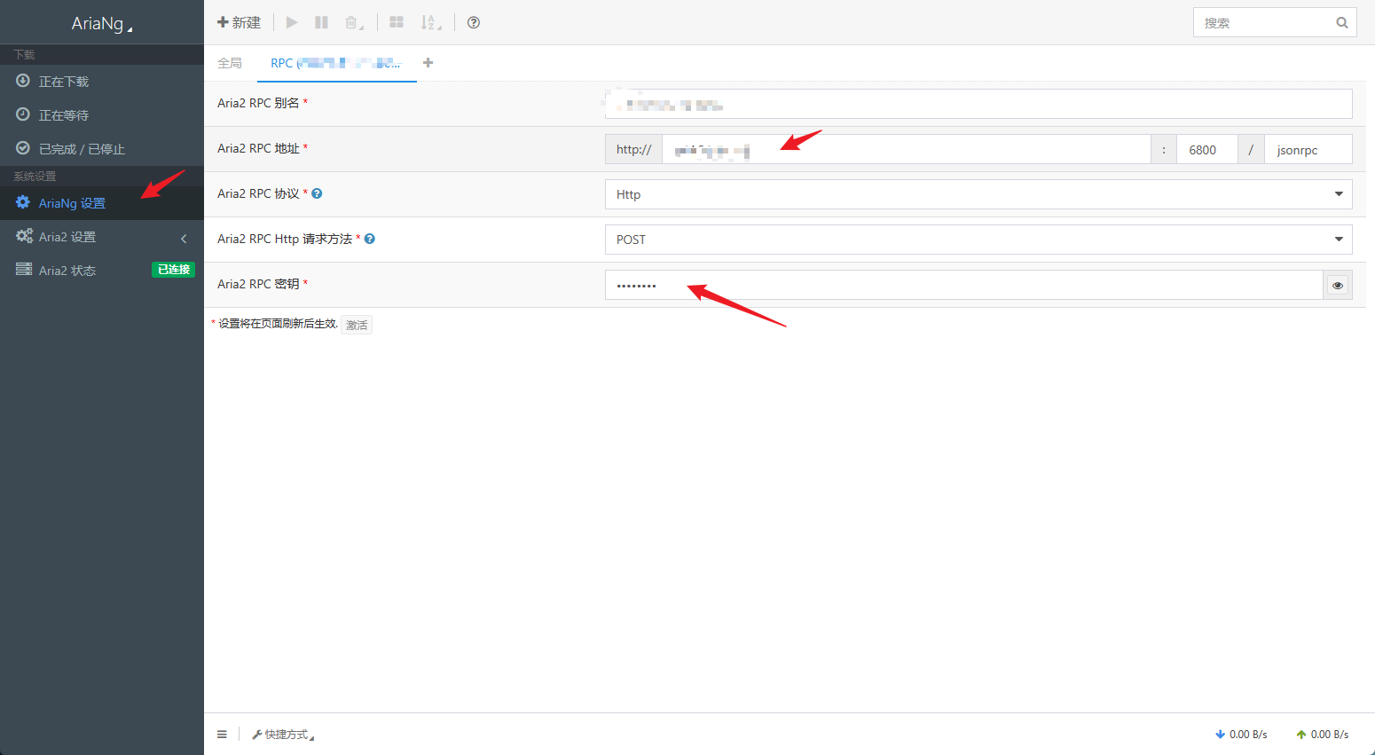Open the Aria2 RPC protocol dropdown

pos(978,194)
